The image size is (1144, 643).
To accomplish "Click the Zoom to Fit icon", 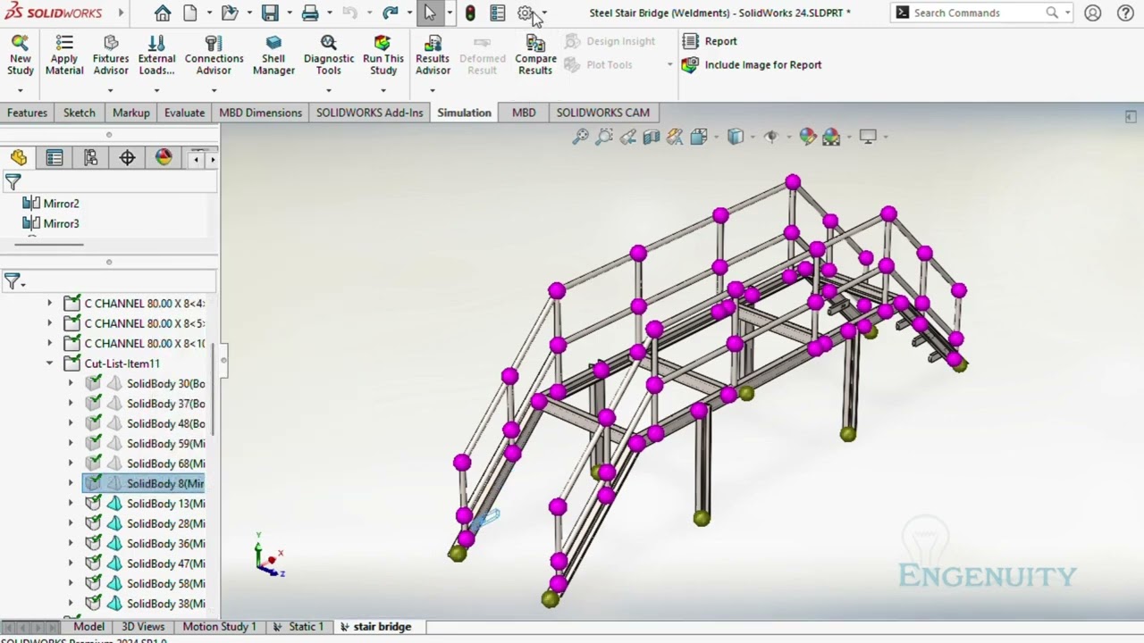I will [x=581, y=137].
